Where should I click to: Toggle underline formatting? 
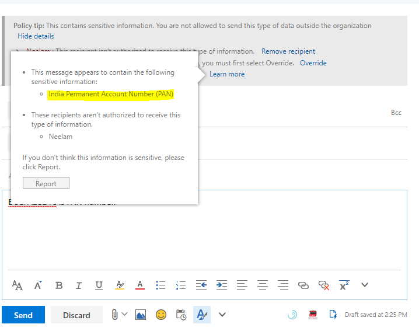[99, 285]
